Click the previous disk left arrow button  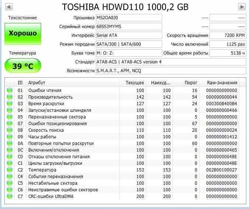(x=8, y=7)
